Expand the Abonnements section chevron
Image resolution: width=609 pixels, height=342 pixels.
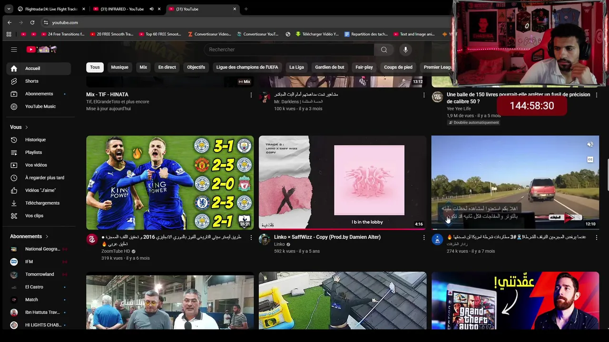tap(47, 237)
